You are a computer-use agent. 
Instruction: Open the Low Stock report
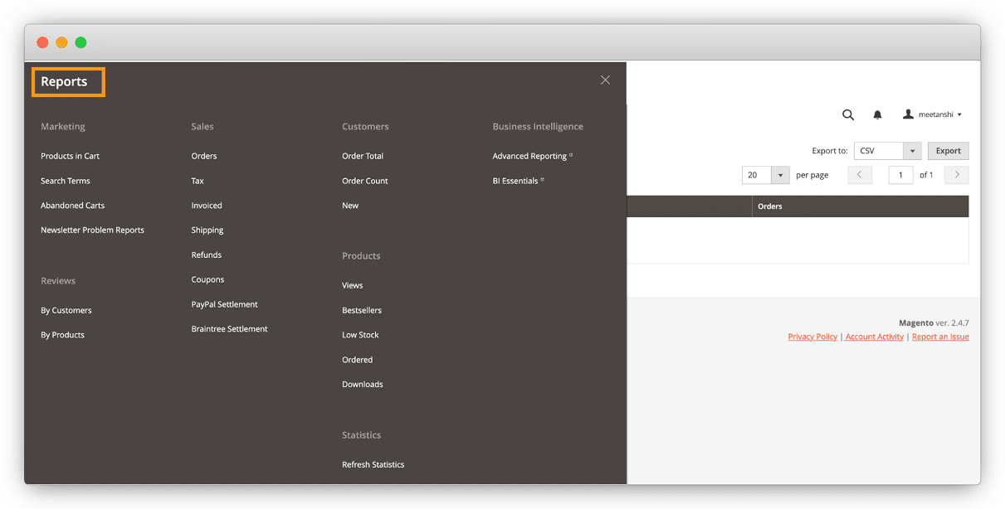tap(360, 335)
